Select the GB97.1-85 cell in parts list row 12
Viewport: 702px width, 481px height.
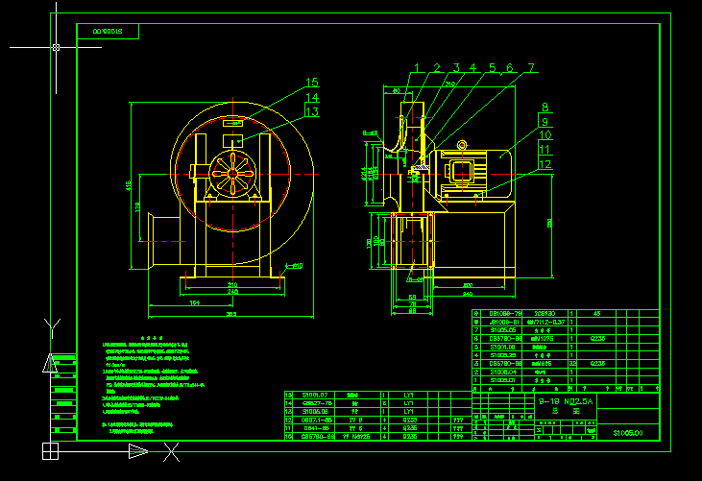click(x=315, y=420)
